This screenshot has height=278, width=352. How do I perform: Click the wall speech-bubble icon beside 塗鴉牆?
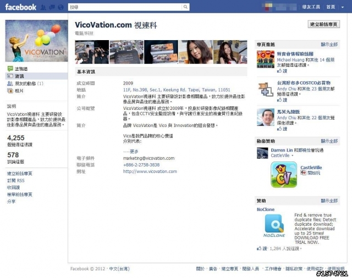10,69
